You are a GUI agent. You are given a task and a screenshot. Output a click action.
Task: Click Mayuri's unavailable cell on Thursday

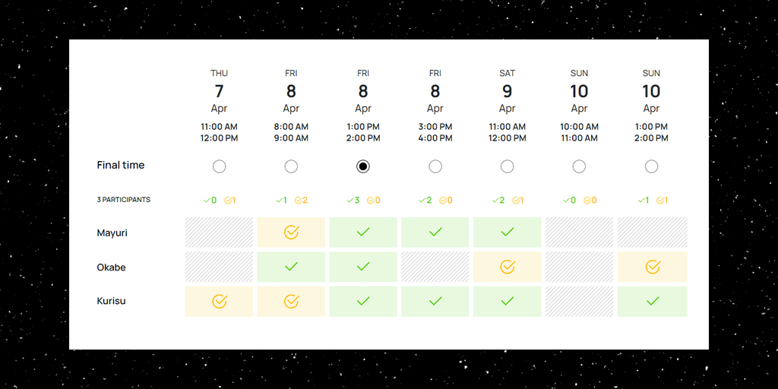(x=219, y=232)
